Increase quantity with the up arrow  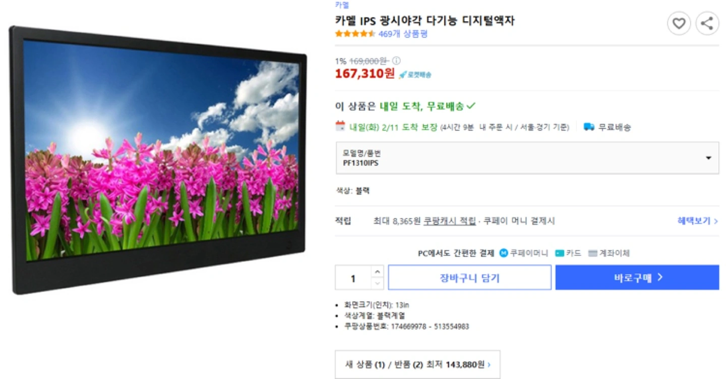click(378, 272)
